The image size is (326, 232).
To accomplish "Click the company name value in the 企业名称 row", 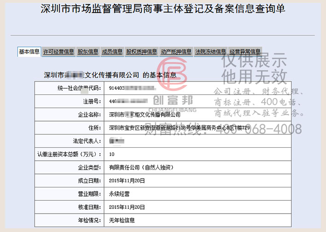I will (145, 115).
